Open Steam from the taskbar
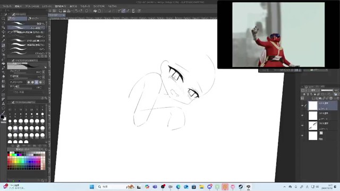Screen dimensions: 340x191 tap(241, 187)
